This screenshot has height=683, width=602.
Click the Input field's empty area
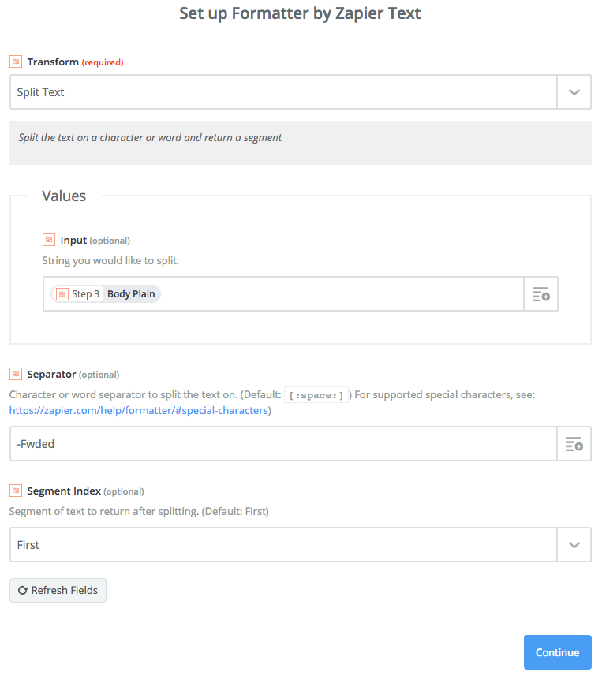(x=339, y=294)
